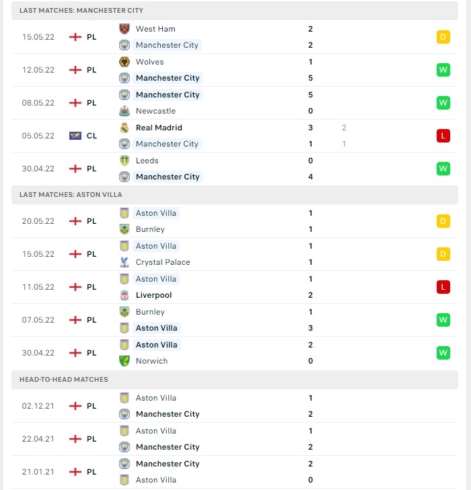Click the Real Madrid club crest icon

tap(124, 128)
